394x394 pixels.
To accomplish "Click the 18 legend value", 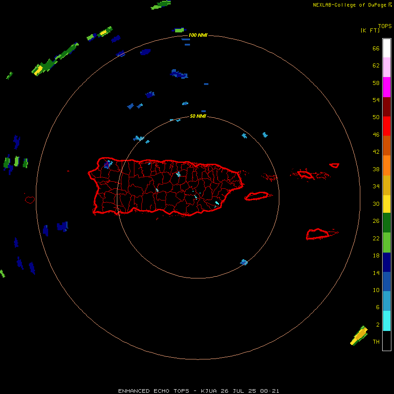I will [376, 256].
